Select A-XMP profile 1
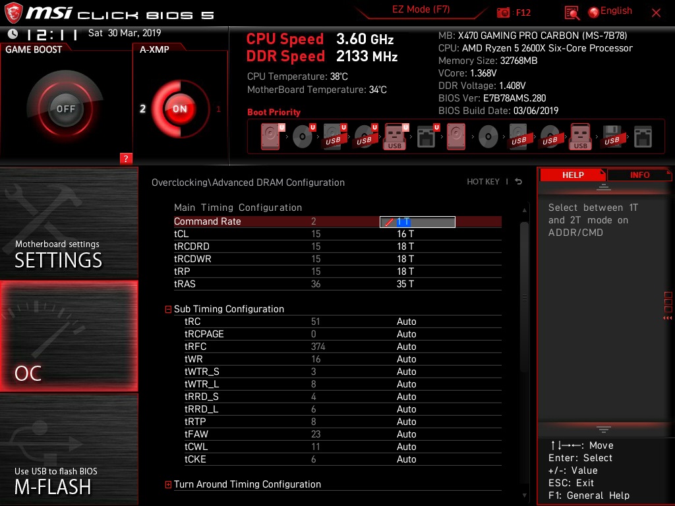675x506 pixels. pyautogui.click(x=218, y=109)
